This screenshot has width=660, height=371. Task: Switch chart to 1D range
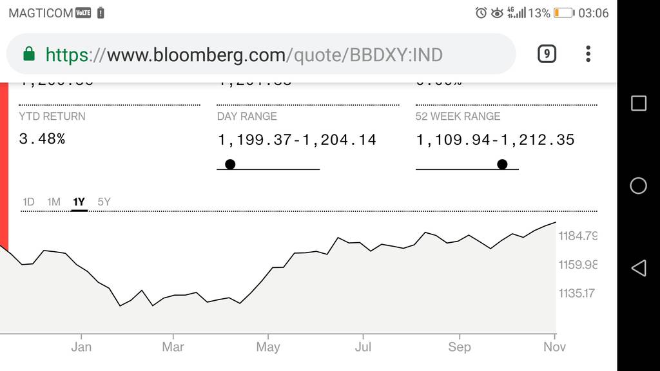[x=28, y=202]
